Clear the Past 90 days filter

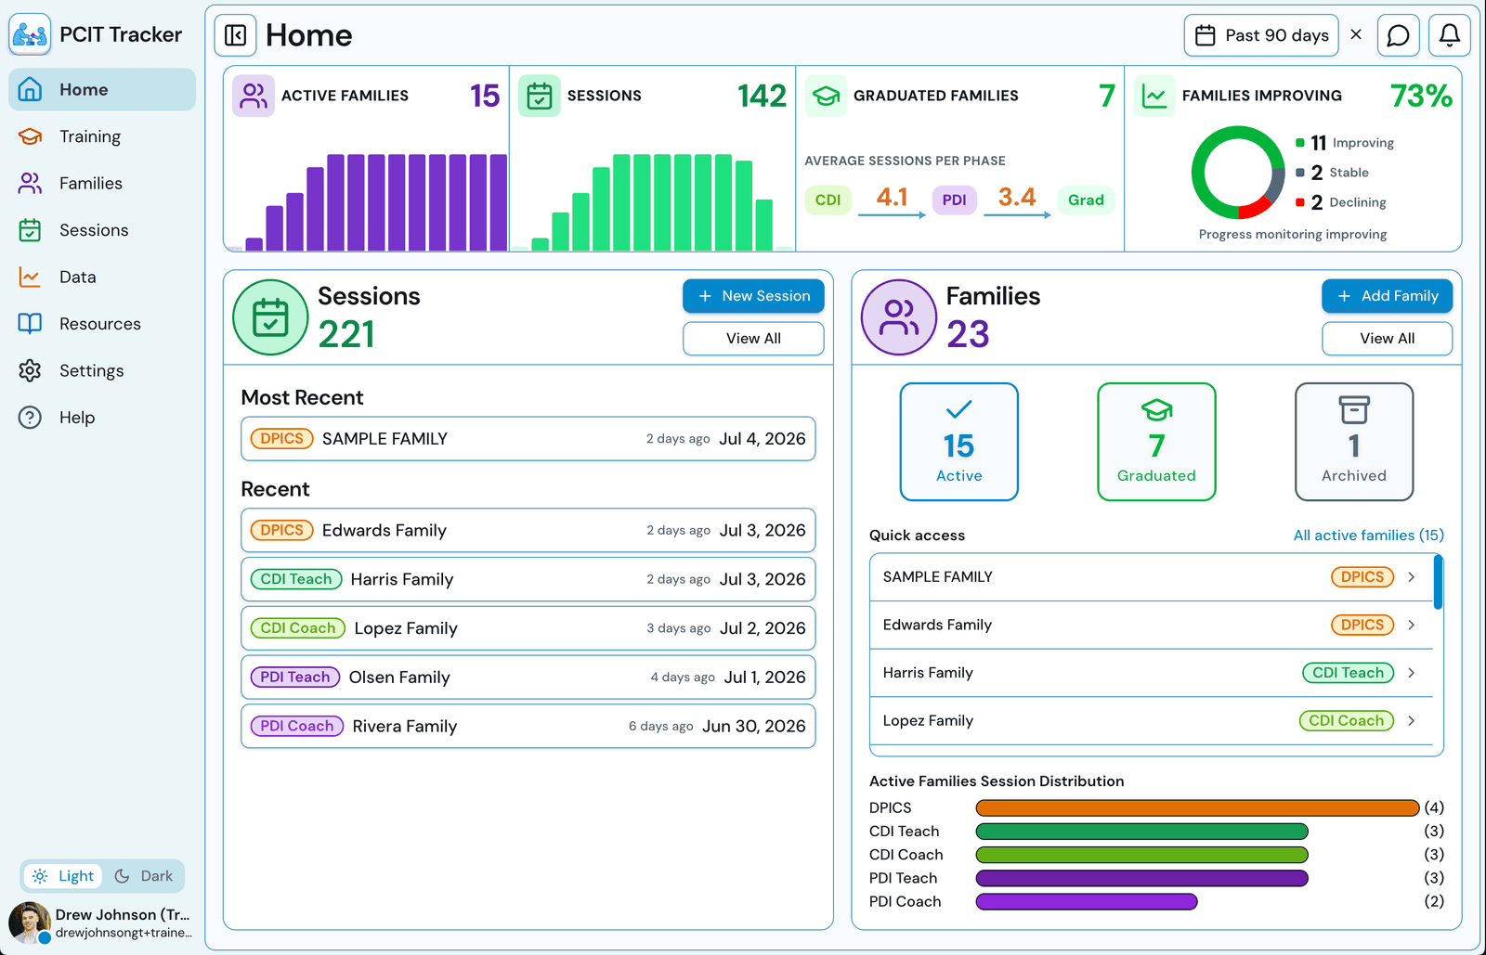(1356, 34)
